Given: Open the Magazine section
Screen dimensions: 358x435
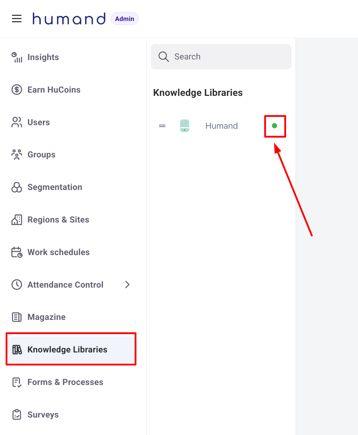Looking at the screenshot, I should pyautogui.click(x=46, y=317).
